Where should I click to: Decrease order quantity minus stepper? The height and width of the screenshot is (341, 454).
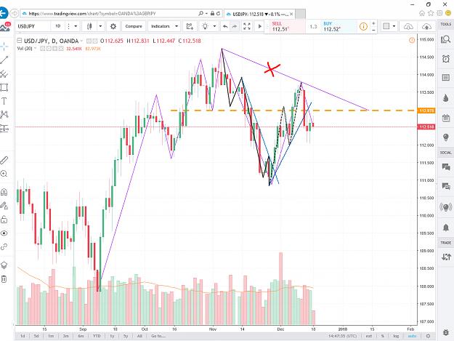click(373, 30)
